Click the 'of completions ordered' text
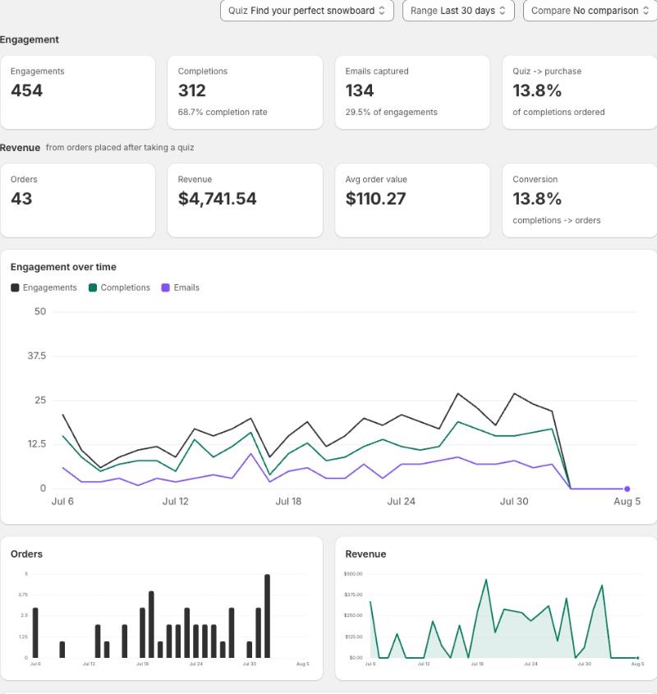Screen dimensions: 657x694 pyautogui.click(x=558, y=113)
